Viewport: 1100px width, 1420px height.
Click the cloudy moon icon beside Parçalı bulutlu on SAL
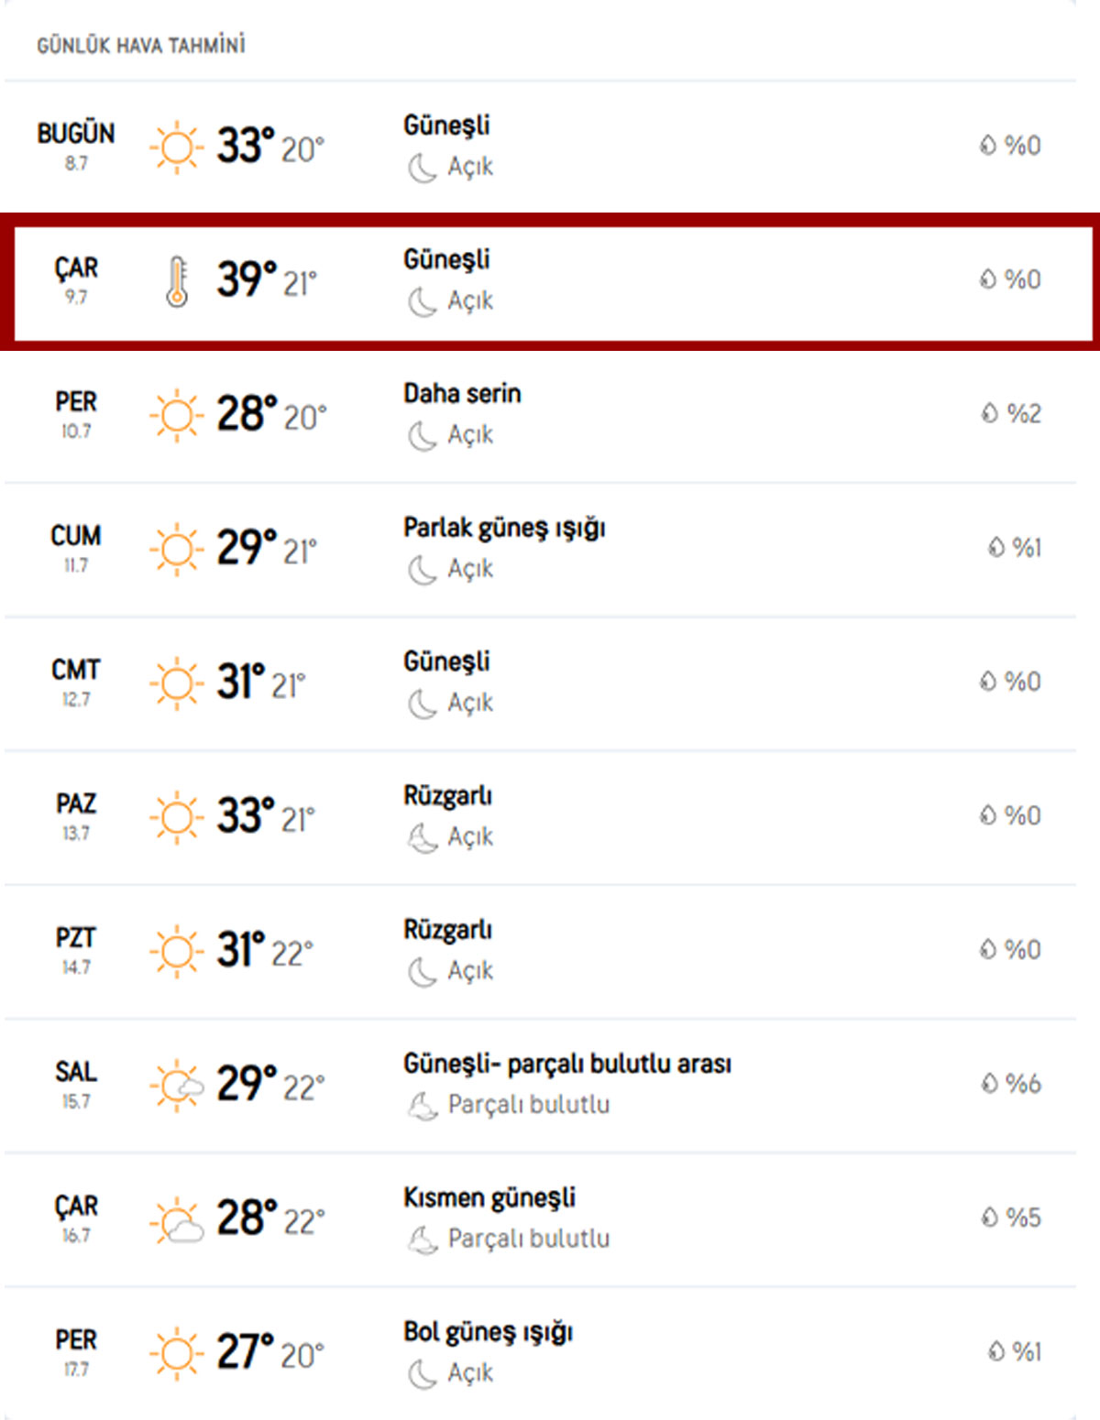pyautogui.click(x=423, y=1106)
